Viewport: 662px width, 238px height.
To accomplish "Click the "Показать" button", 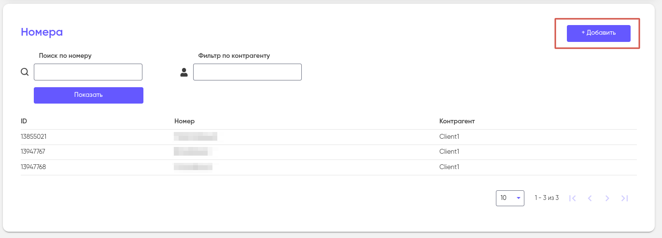I will pos(88,95).
